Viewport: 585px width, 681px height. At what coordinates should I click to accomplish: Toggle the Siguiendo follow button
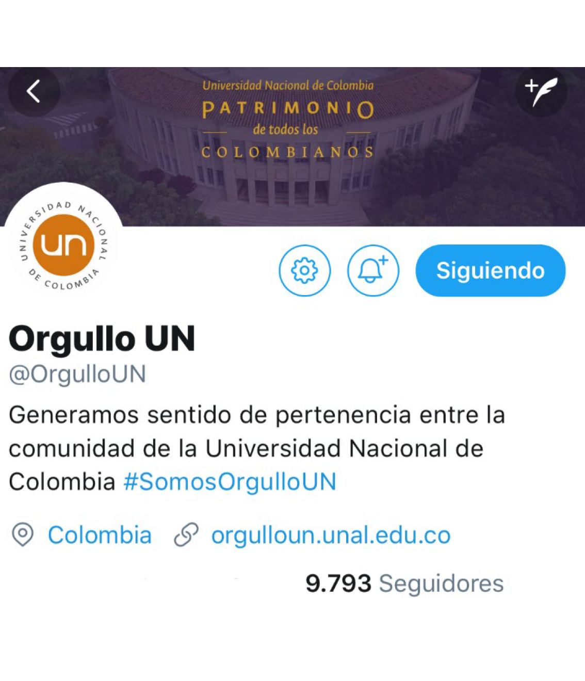point(491,270)
